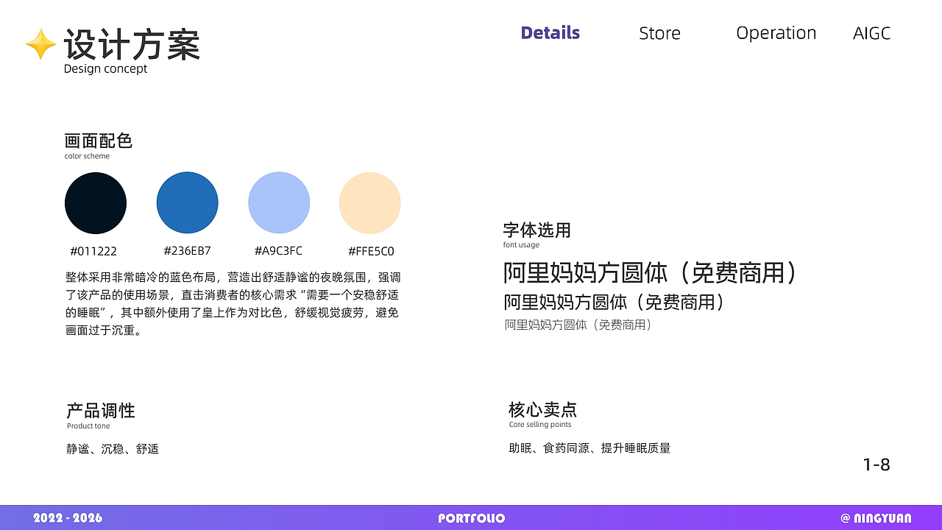
Task: Select the #A9C3FC hex value
Action: (x=279, y=251)
